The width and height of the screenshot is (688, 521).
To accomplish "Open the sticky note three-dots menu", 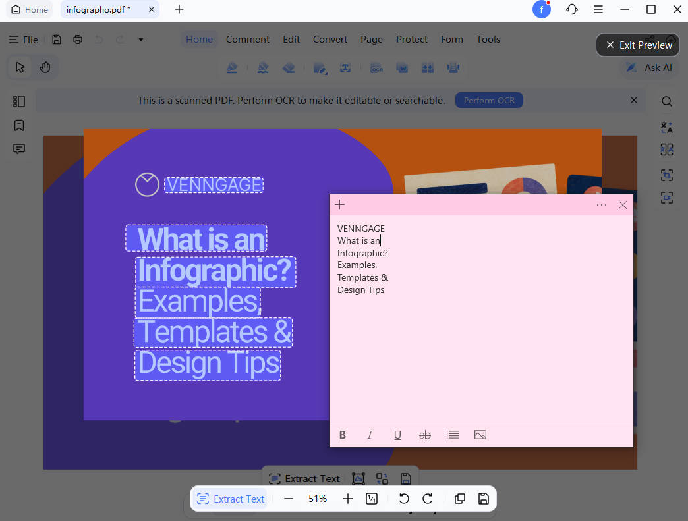I will coord(602,205).
